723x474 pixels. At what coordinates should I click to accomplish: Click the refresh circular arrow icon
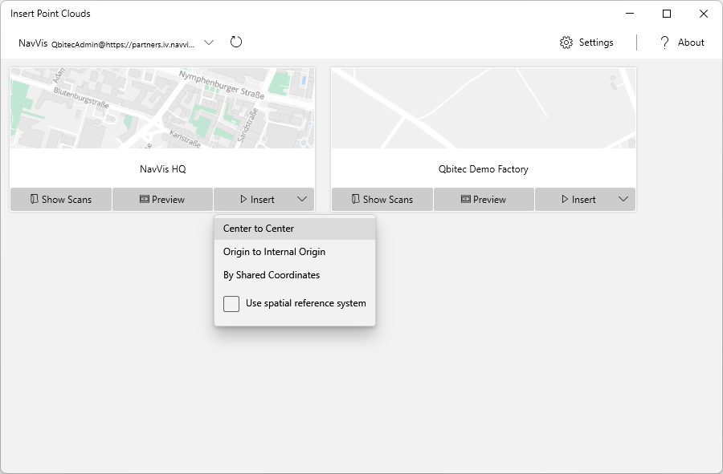click(x=235, y=42)
